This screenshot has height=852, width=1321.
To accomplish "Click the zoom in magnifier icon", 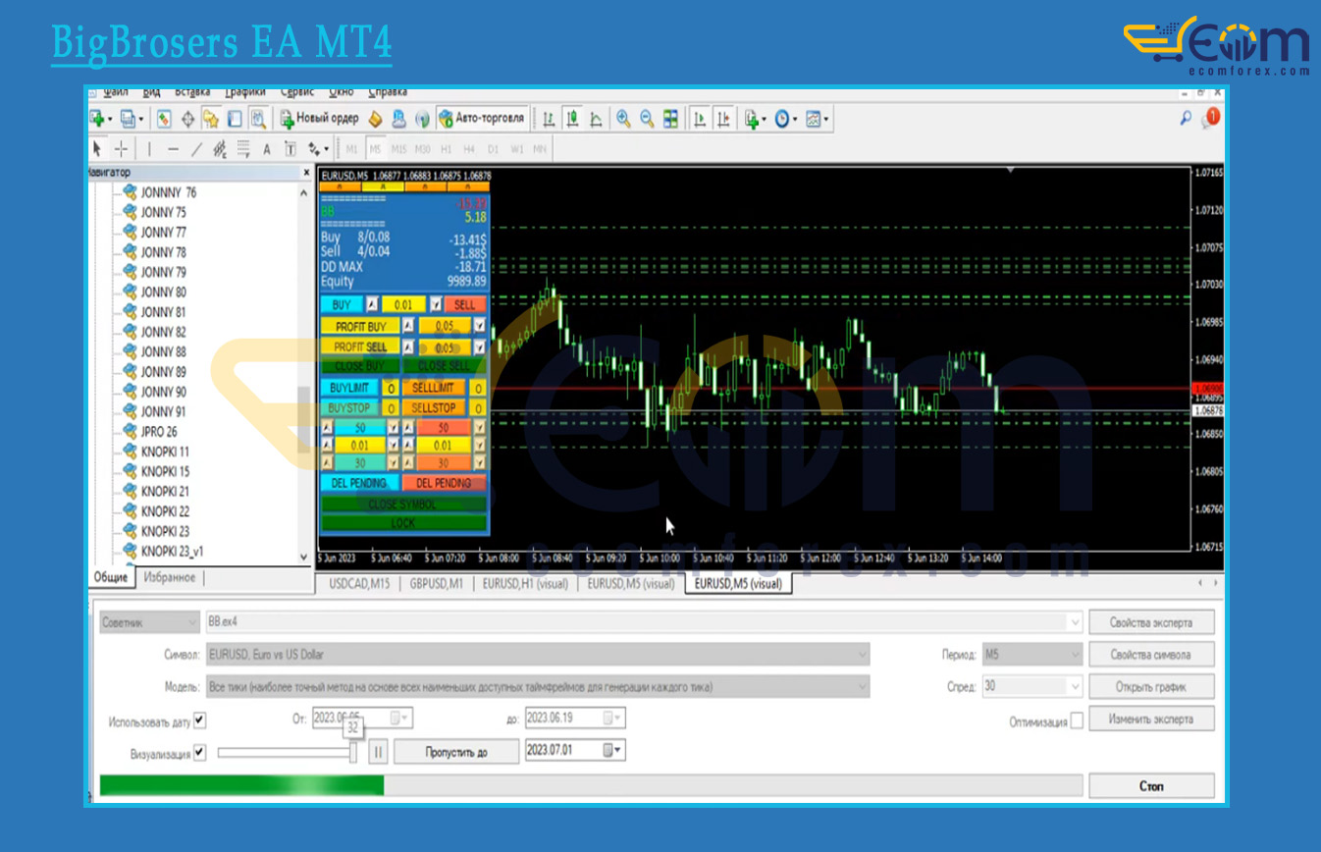I will pyautogui.click(x=623, y=119).
